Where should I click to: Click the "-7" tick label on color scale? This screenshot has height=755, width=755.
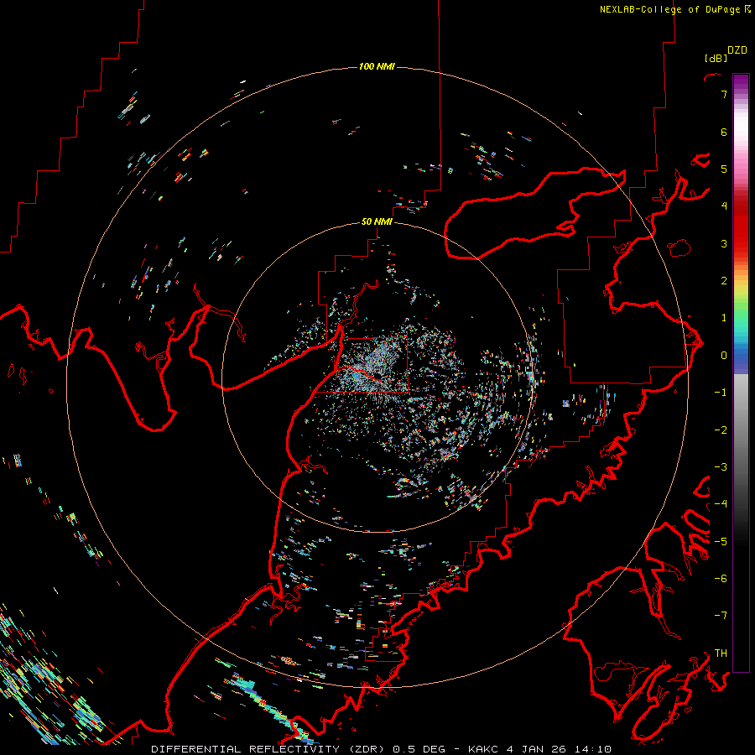coord(721,616)
